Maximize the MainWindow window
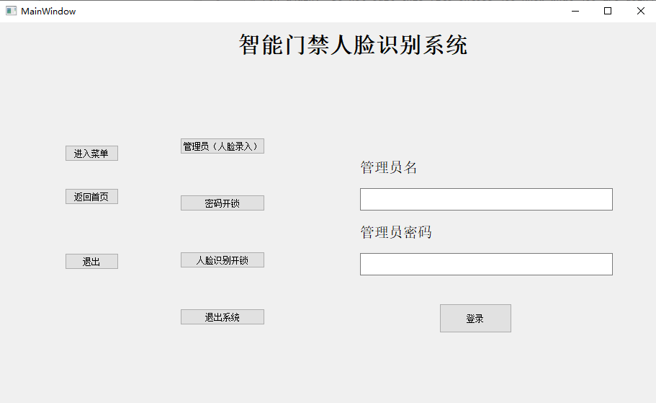Screen dimensions: 656x403 (x=608, y=11)
